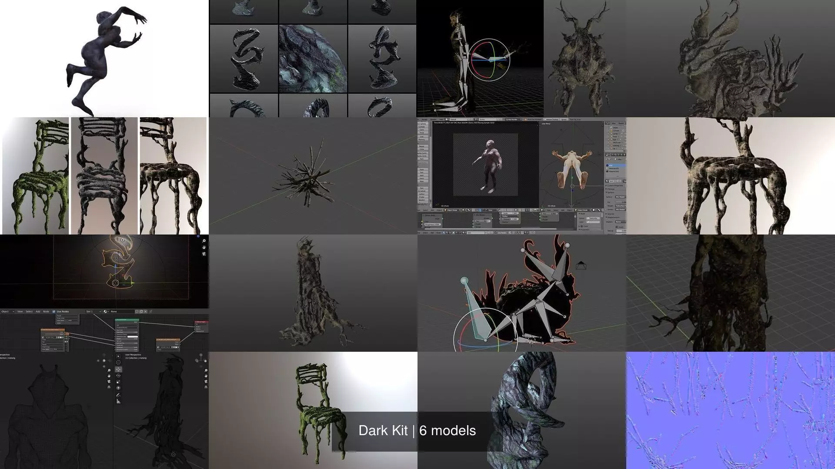Select the skin material slot

[x=616, y=165]
